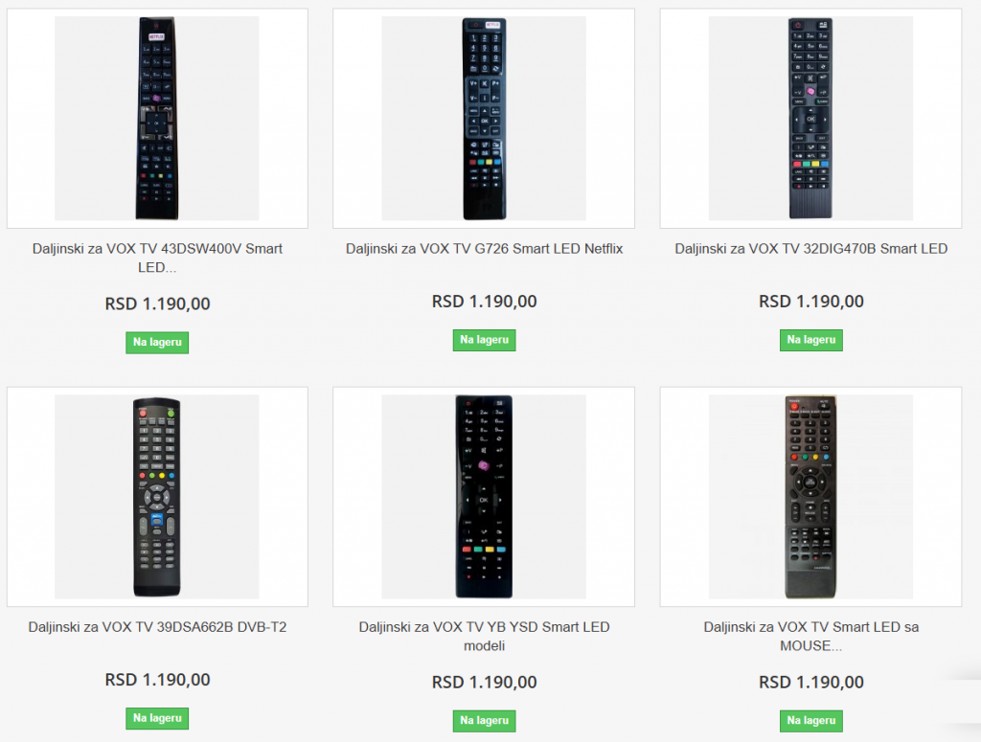
Task: Click 'Na lageru' badge under the YB YSD remote
Action: pyautogui.click(x=484, y=721)
